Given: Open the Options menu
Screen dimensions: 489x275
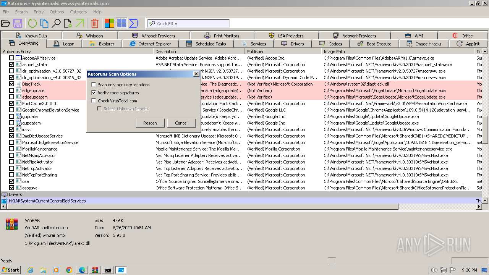Looking at the screenshot, I should pos(57,12).
